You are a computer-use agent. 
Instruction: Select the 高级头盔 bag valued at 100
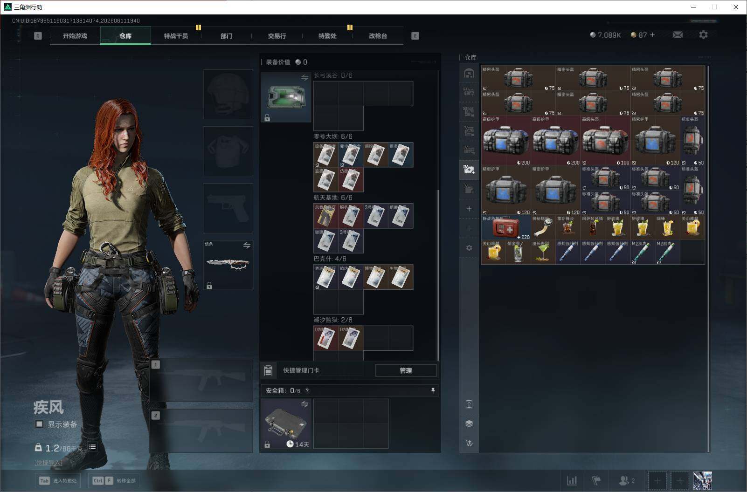[605, 141]
